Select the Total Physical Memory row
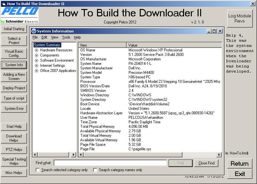 pos(150,127)
